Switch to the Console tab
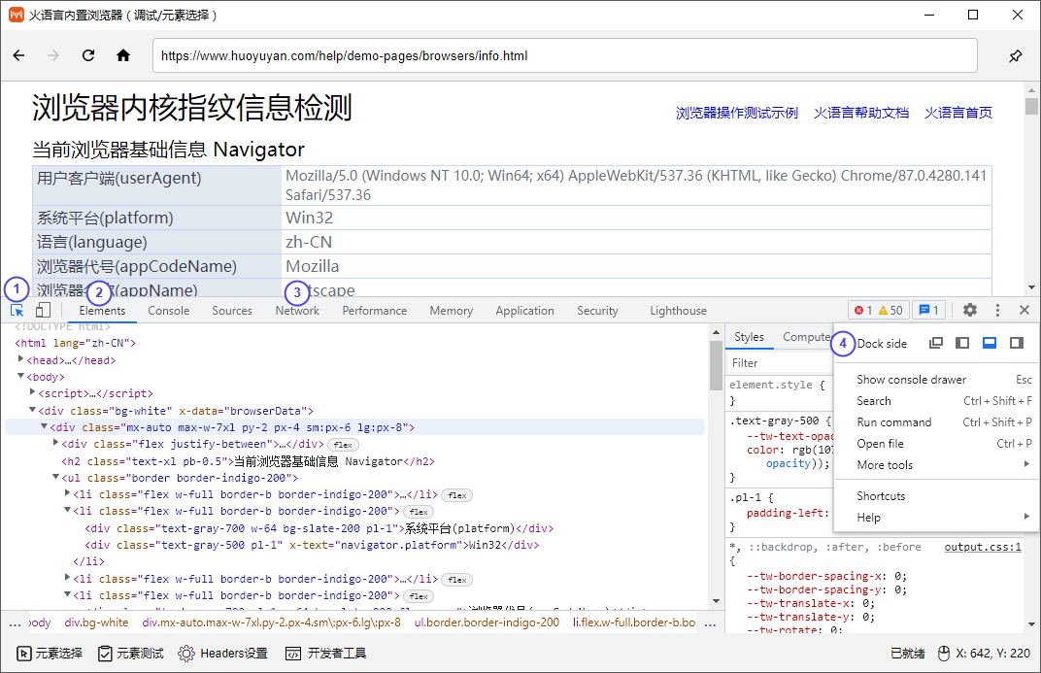This screenshot has width=1041, height=673. tap(169, 311)
